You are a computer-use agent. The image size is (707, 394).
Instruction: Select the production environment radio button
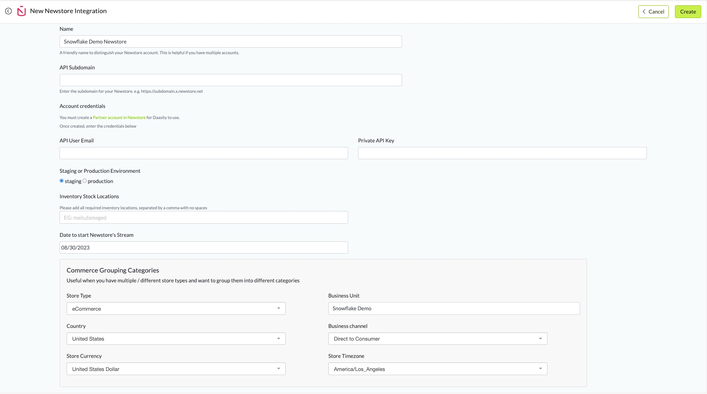tap(85, 181)
